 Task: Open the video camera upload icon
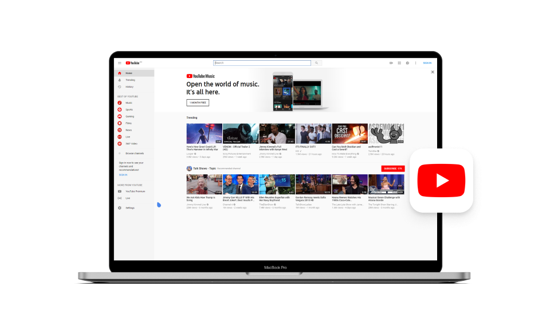[391, 63]
